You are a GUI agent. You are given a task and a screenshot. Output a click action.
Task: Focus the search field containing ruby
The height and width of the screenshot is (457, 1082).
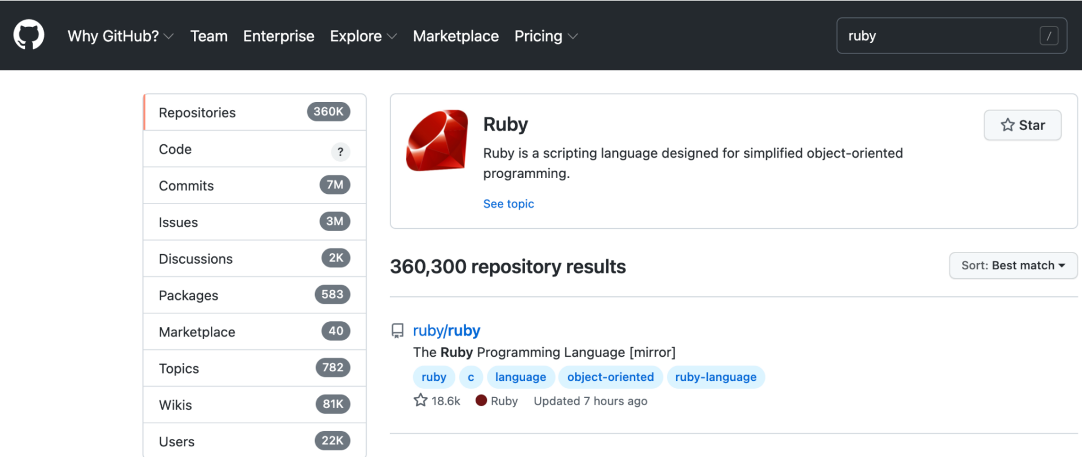pyautogui.click(x=951, y=36)
